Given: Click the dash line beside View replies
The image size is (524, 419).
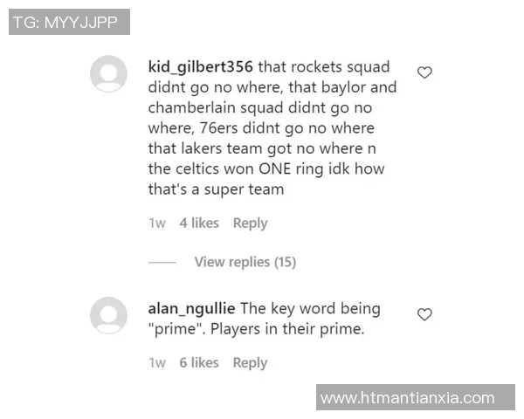Looking at the screenshot, I should pos(162,262).
